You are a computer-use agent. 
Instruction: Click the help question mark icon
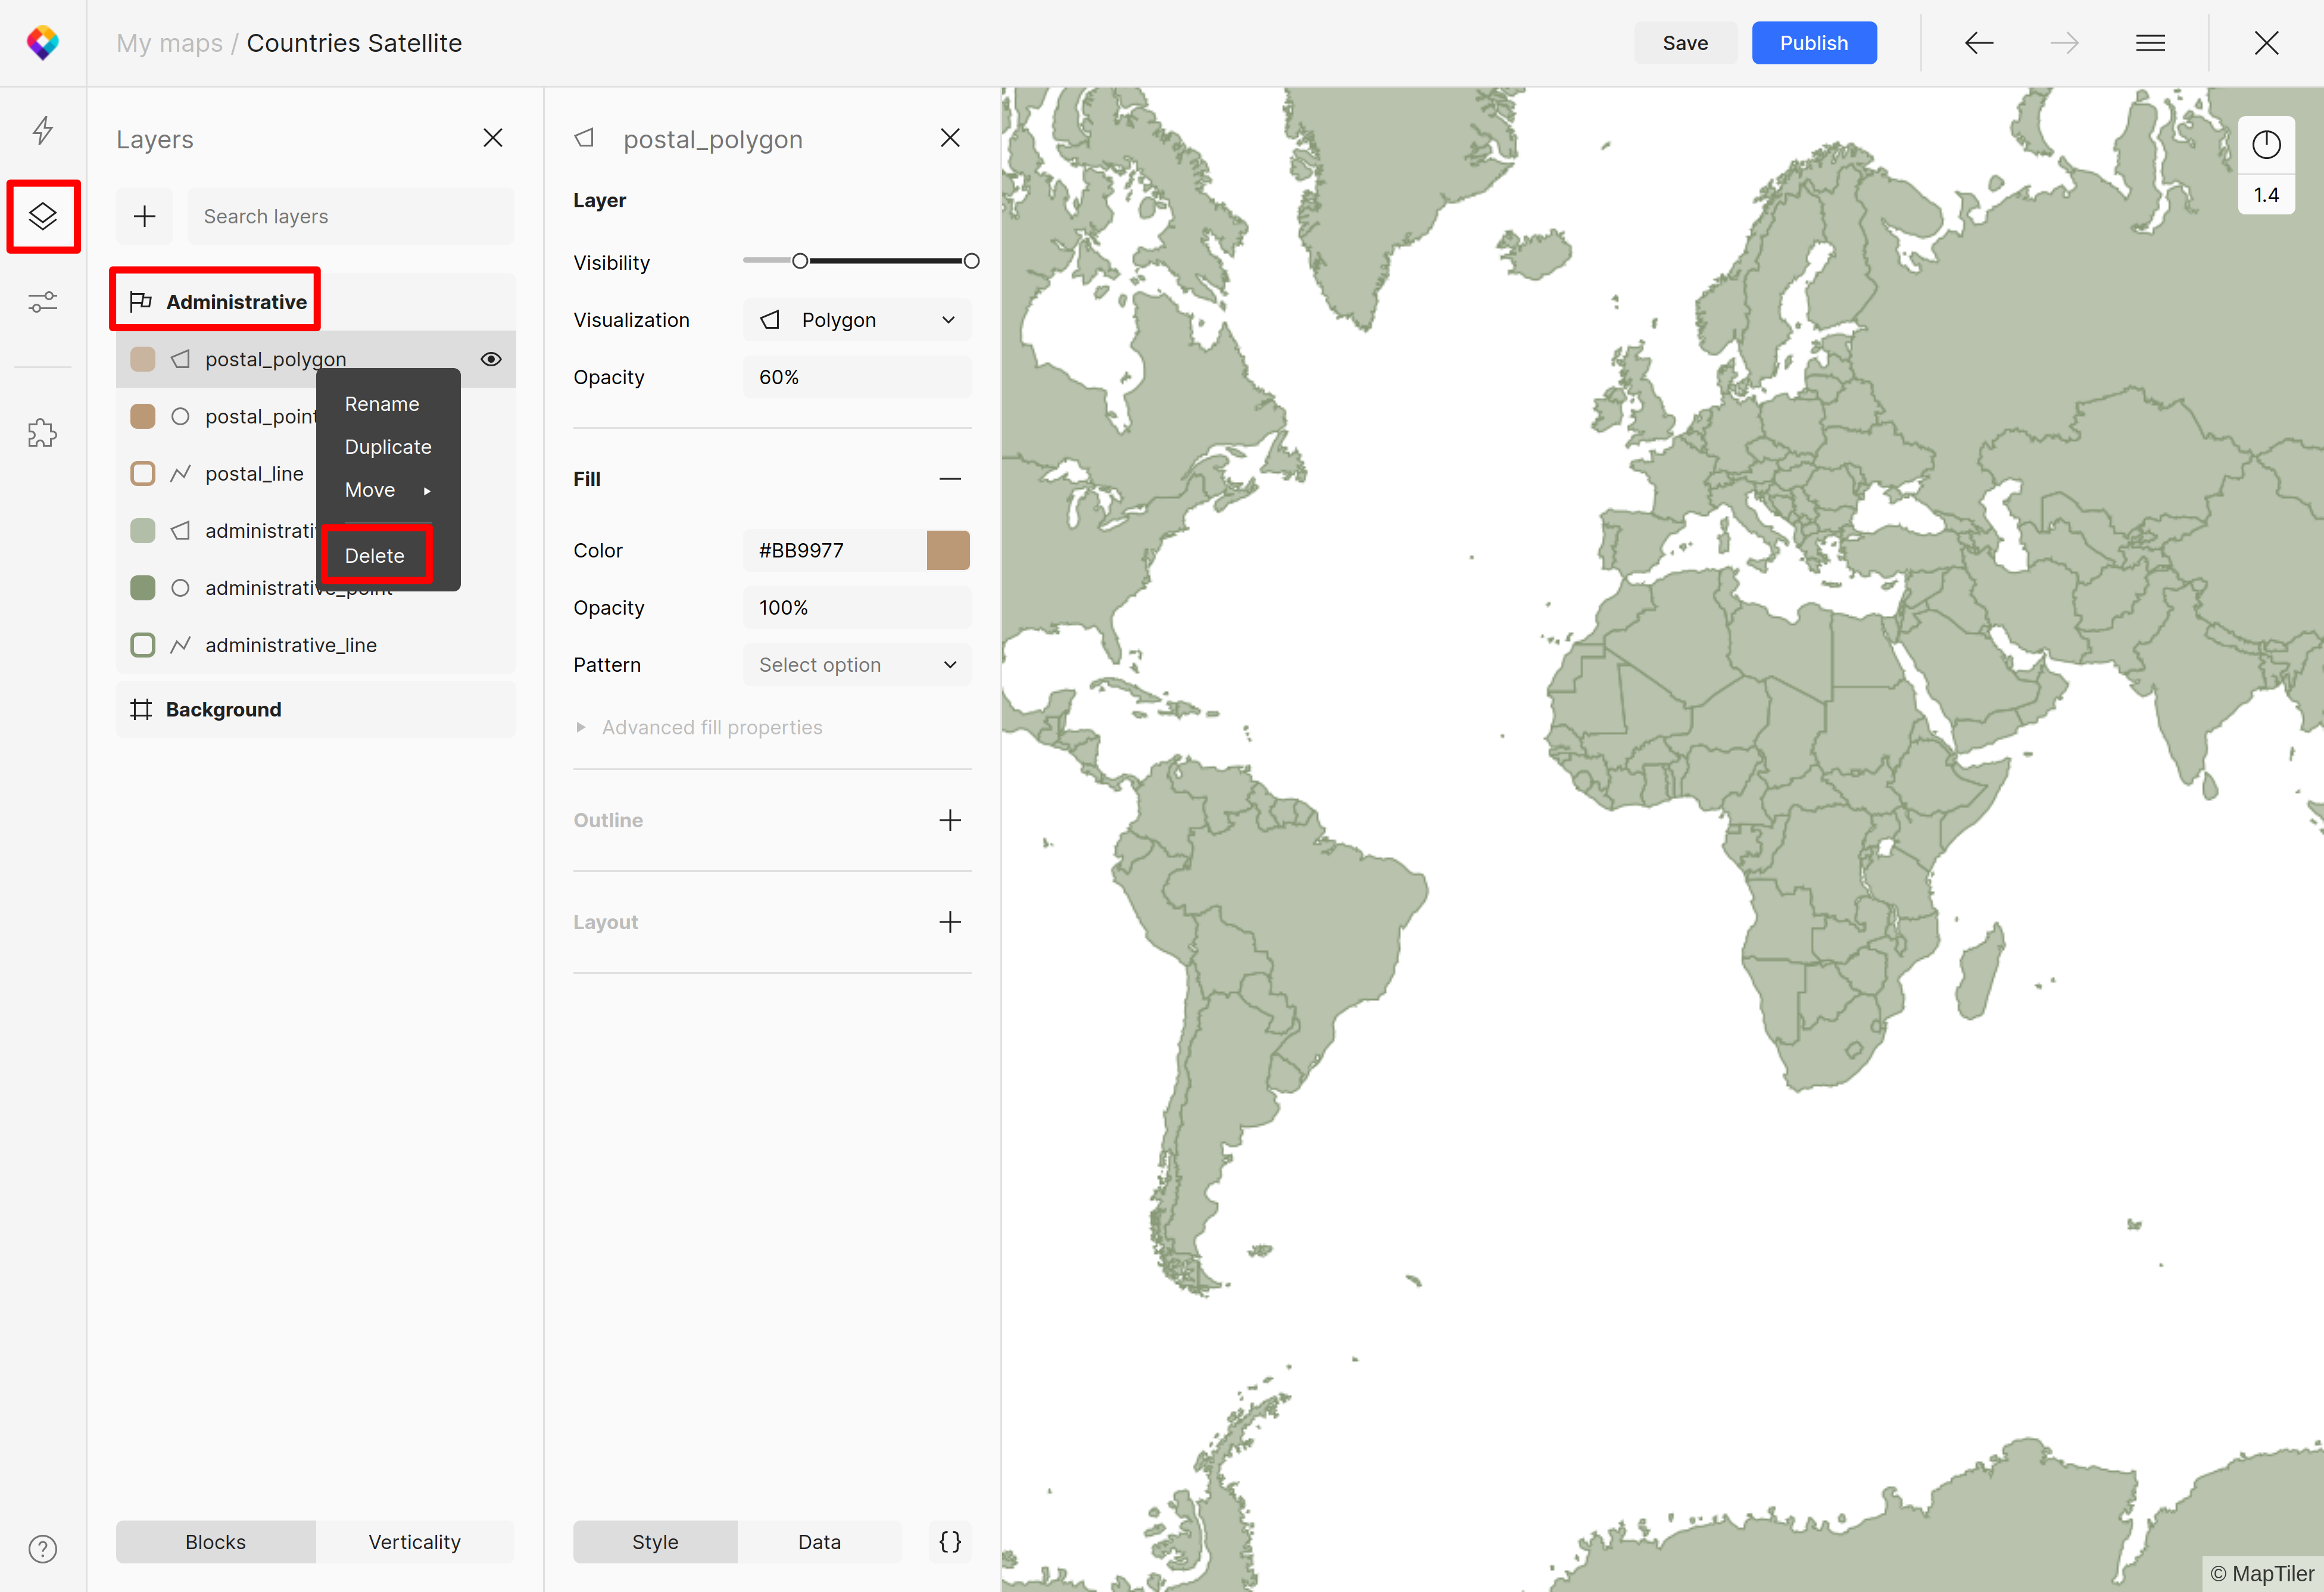point(42,1548)
